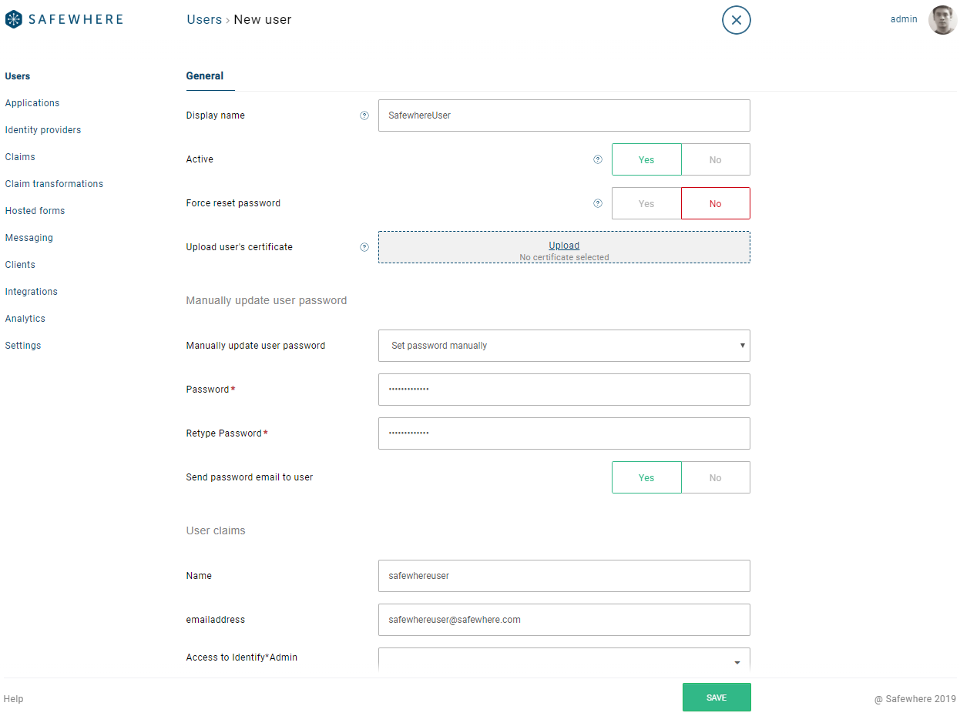Open the Active field help tooltip
960x716 pixels.
coord(598,159)
